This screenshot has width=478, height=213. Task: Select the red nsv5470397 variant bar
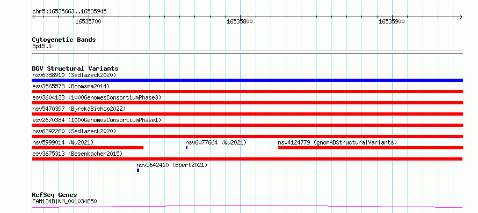click(247, 114)
